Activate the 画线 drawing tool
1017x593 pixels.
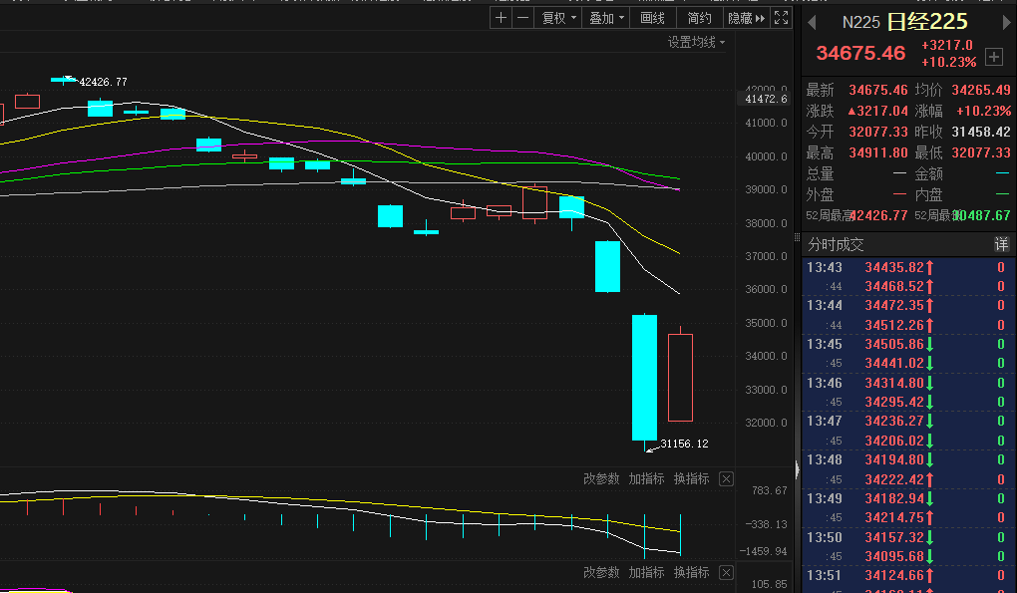[652, 18]
